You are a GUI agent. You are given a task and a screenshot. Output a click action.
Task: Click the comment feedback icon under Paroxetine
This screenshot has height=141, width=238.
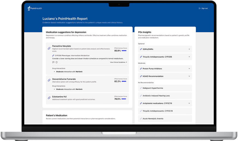coord(53,62)
